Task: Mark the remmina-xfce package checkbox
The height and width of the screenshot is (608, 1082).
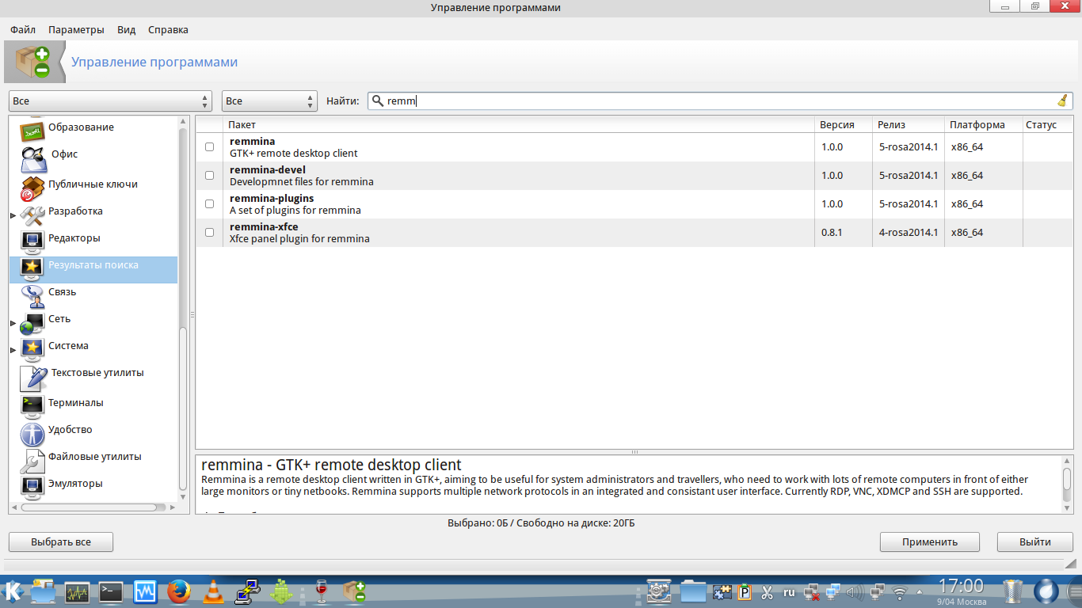Action: click(x=209, y=232)
